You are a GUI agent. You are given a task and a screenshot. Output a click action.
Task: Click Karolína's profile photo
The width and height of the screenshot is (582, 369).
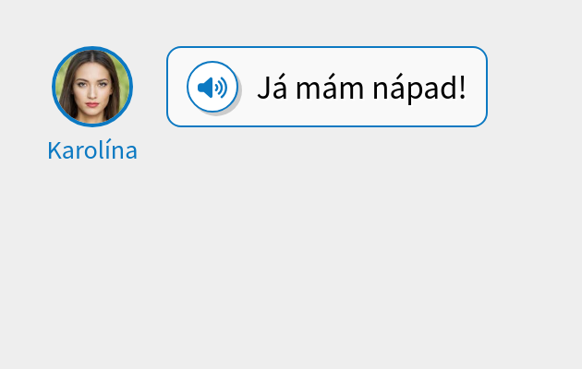(x=92, y=87)
